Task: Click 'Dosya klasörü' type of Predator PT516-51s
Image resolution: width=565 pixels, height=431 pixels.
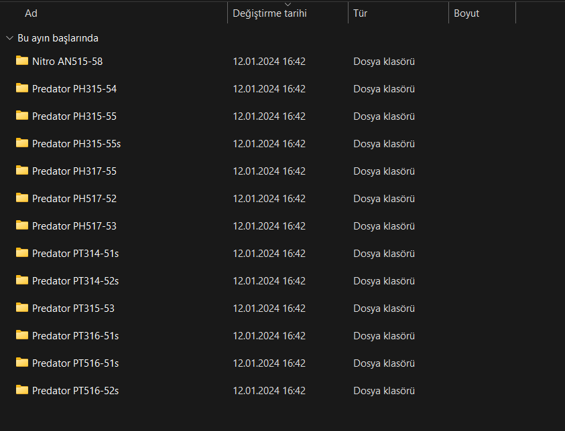Action: coord(384,363)
